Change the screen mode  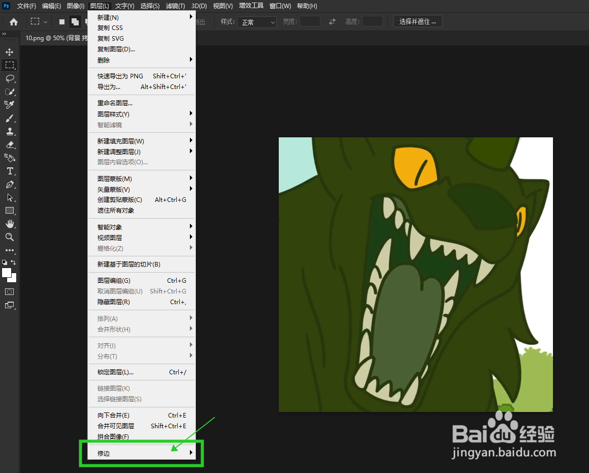(9, 305)
